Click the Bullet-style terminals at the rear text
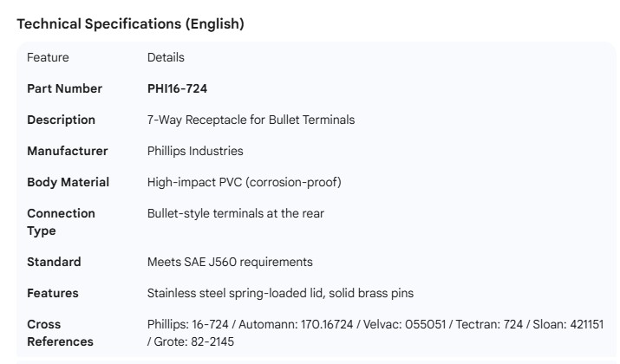Screen dimensions: 620x364 tap(236, 213)
